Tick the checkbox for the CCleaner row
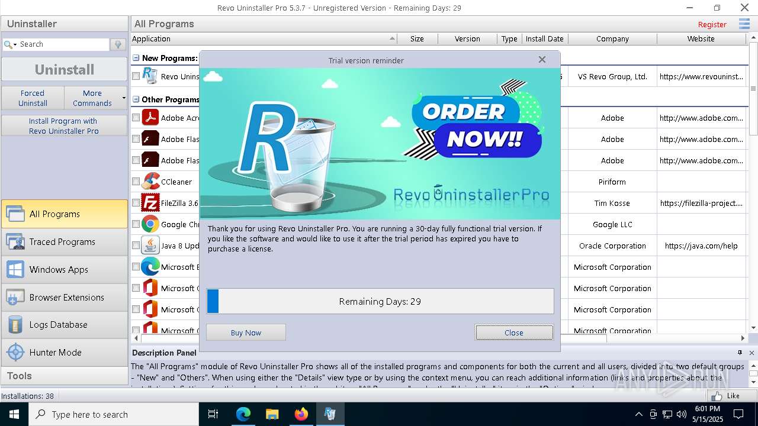The height and width of the screenshot is (426, 758). [x=136, y=182]
